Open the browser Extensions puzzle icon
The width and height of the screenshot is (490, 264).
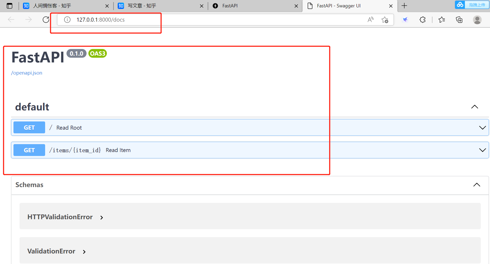pos(422,19)
